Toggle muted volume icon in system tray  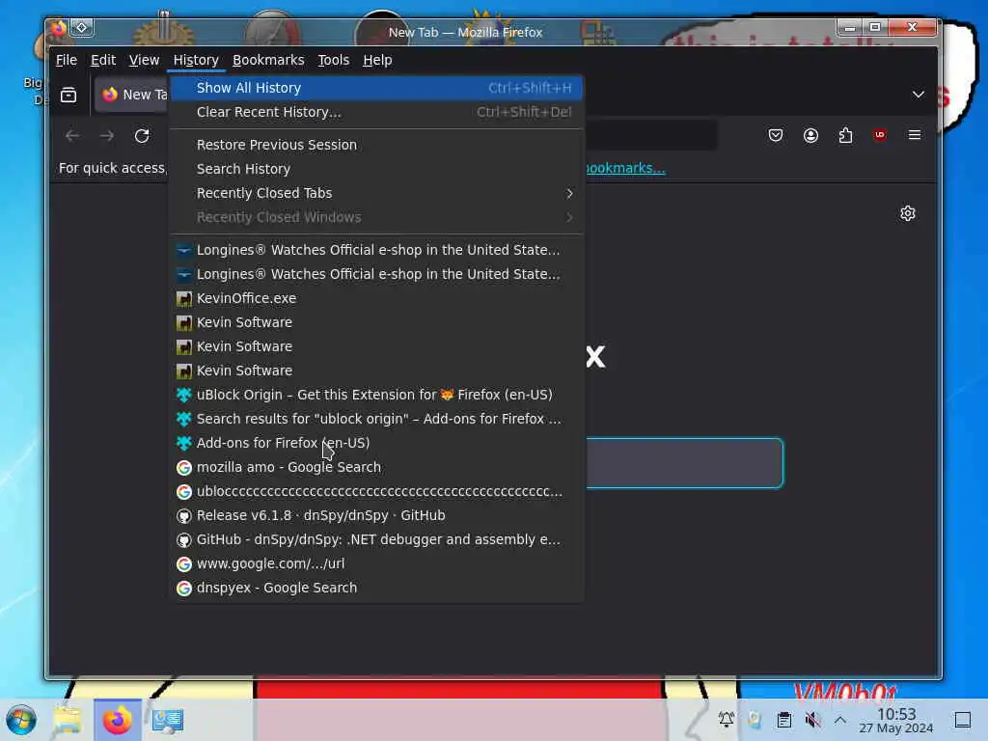[812, 720]
